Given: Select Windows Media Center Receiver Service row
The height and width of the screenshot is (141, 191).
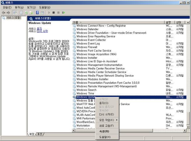Looking at the screenshot, I should (129, 69).
